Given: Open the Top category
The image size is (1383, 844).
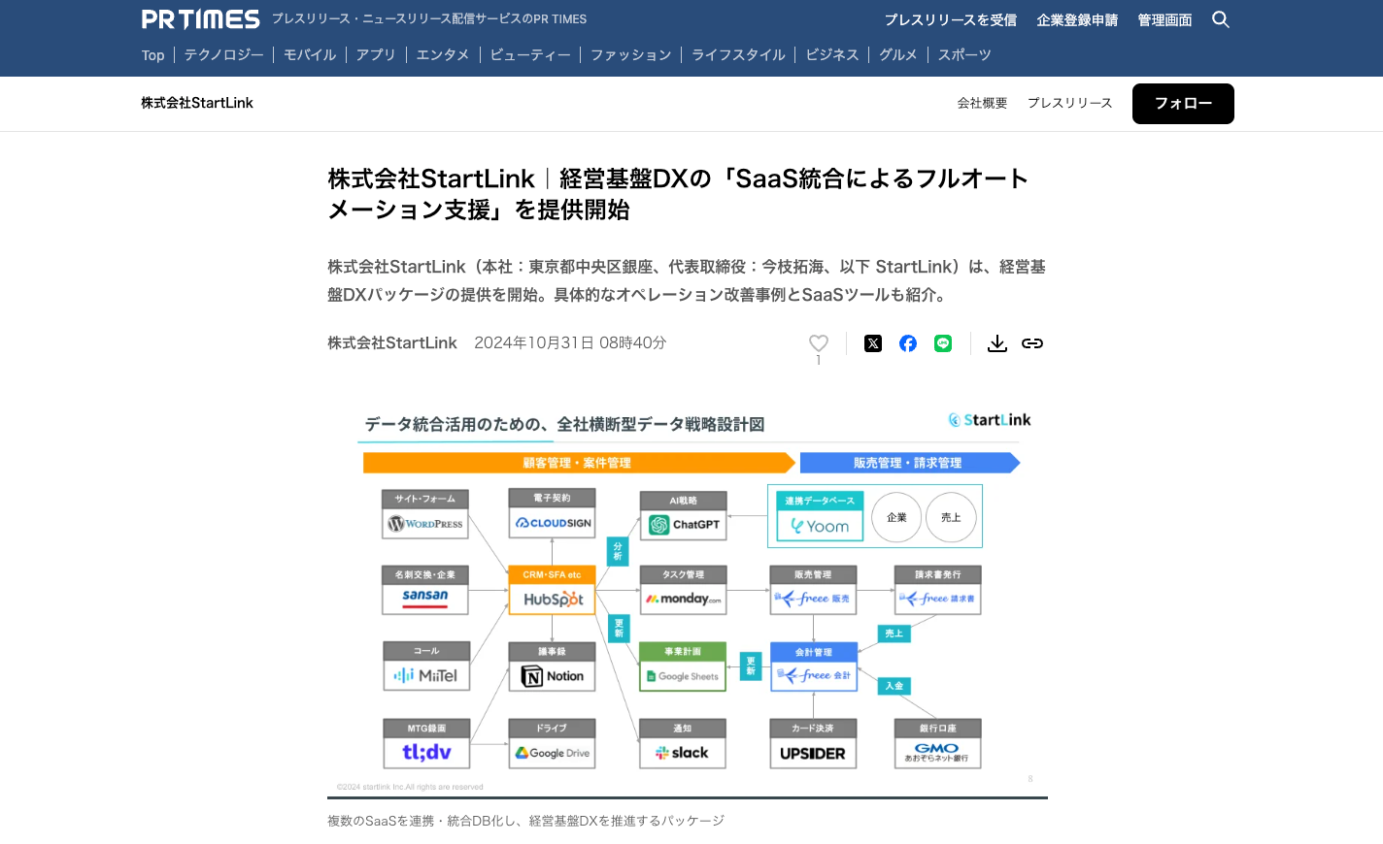Looking at the screenshot, I should [153, 55].
